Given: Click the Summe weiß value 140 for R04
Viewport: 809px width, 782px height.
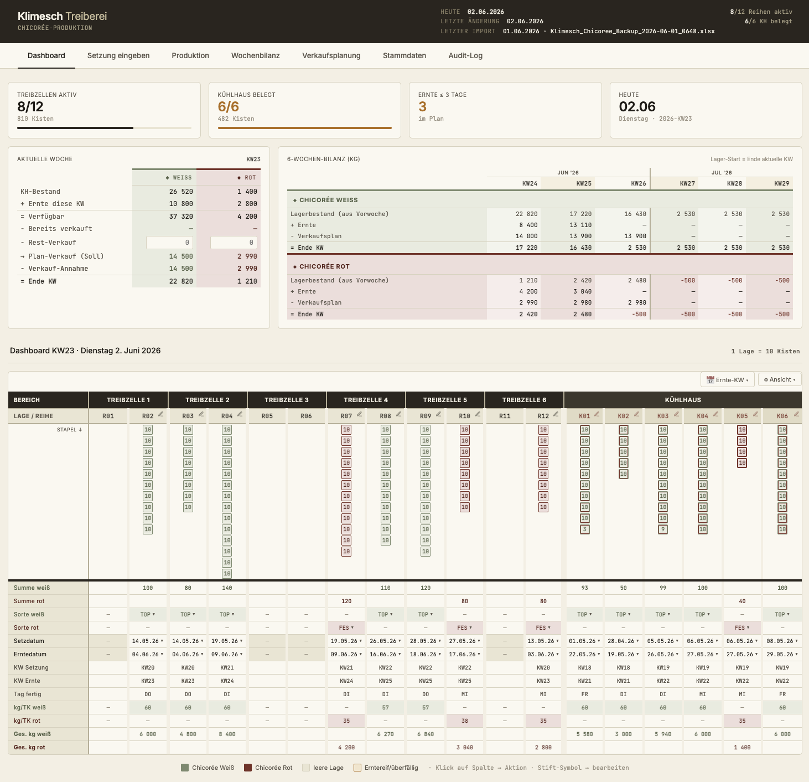Looking at the screenshot, I should point(227,588).
